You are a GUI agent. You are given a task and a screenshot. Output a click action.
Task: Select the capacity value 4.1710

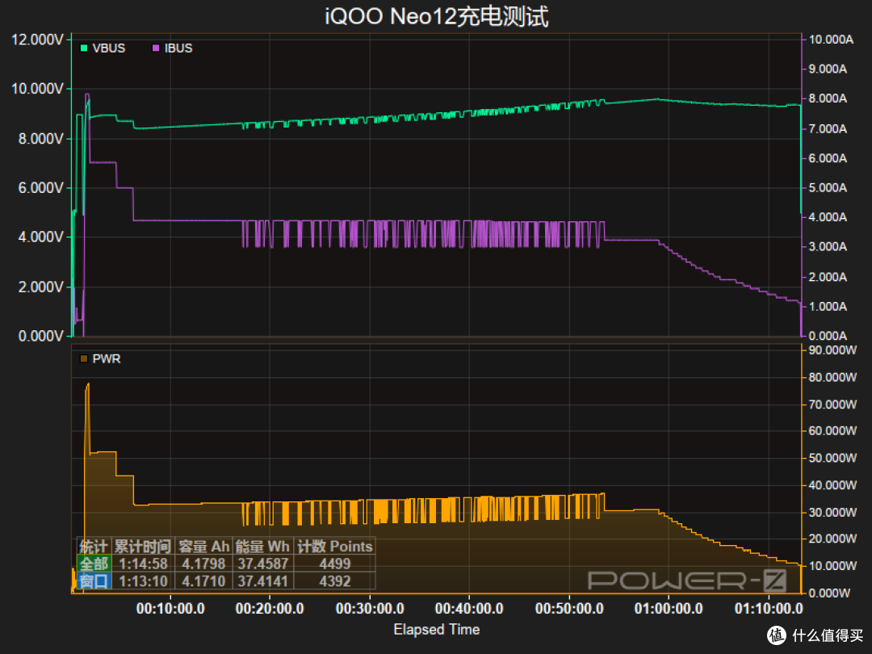203,581
